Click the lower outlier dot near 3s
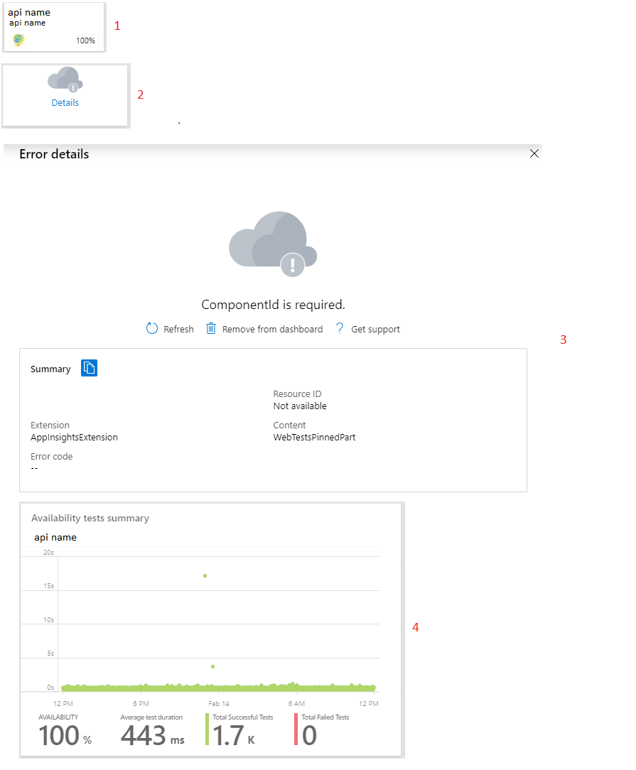636x770 pixels. [212, 666]
